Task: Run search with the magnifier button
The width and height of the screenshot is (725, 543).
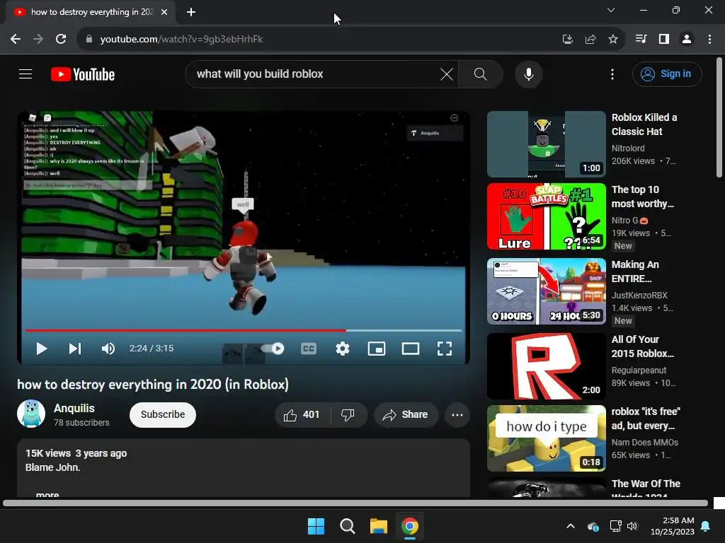Action: tap(481, 74)
